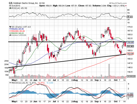Click the -0.100 tag on MACD axis
Screen dimensions: 137x104
click(130, 94)
